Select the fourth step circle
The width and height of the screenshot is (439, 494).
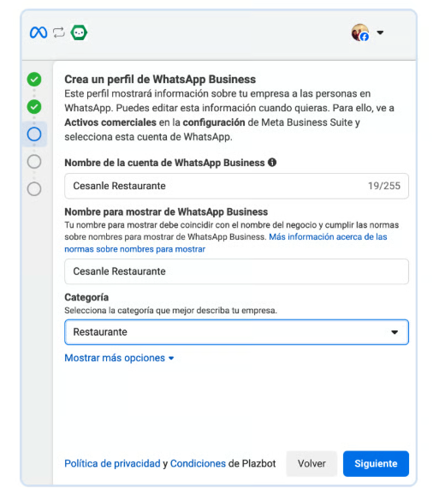coord(34,161)
